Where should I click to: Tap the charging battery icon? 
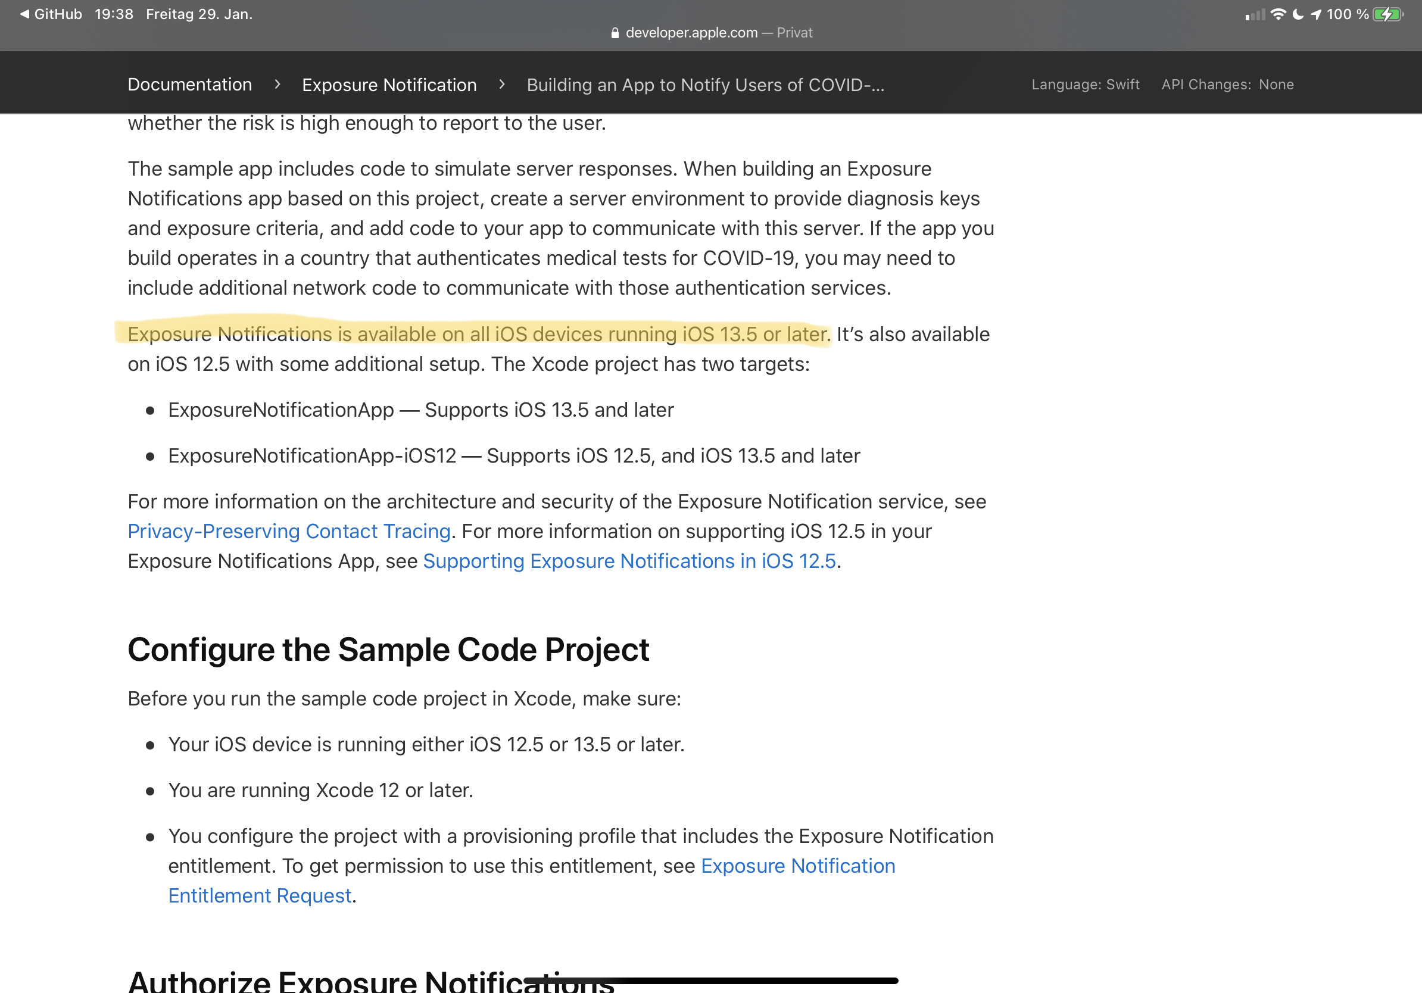point(1387,14)
